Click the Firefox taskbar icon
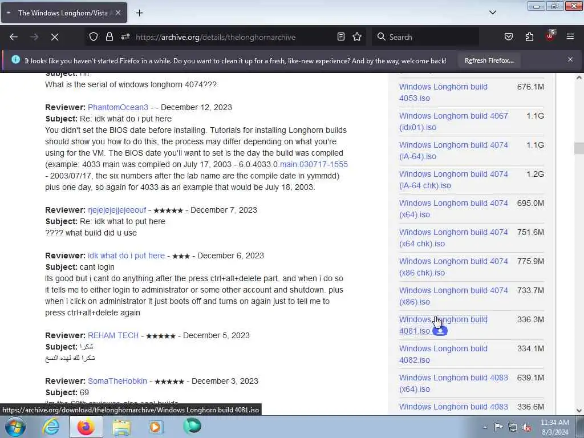Screen dimensions: 584x438 click(86, 427)
